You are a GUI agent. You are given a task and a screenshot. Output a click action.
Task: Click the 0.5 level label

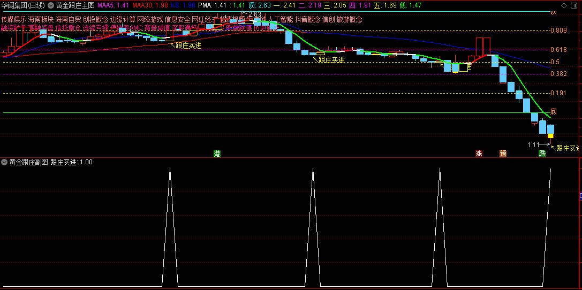coord(555,62)
